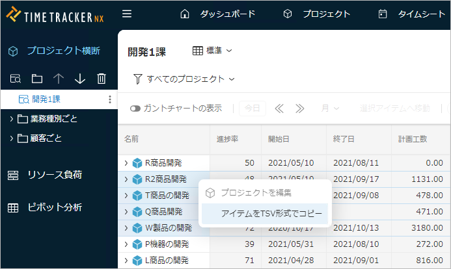Screen dimensions: 451x269
Task: Sort by the 進捗率 column header
Action: [228, 139]
